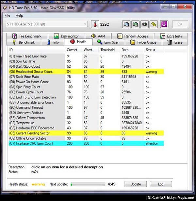
Task: Switch to the Info tab
Action: (x=53, y=42)
